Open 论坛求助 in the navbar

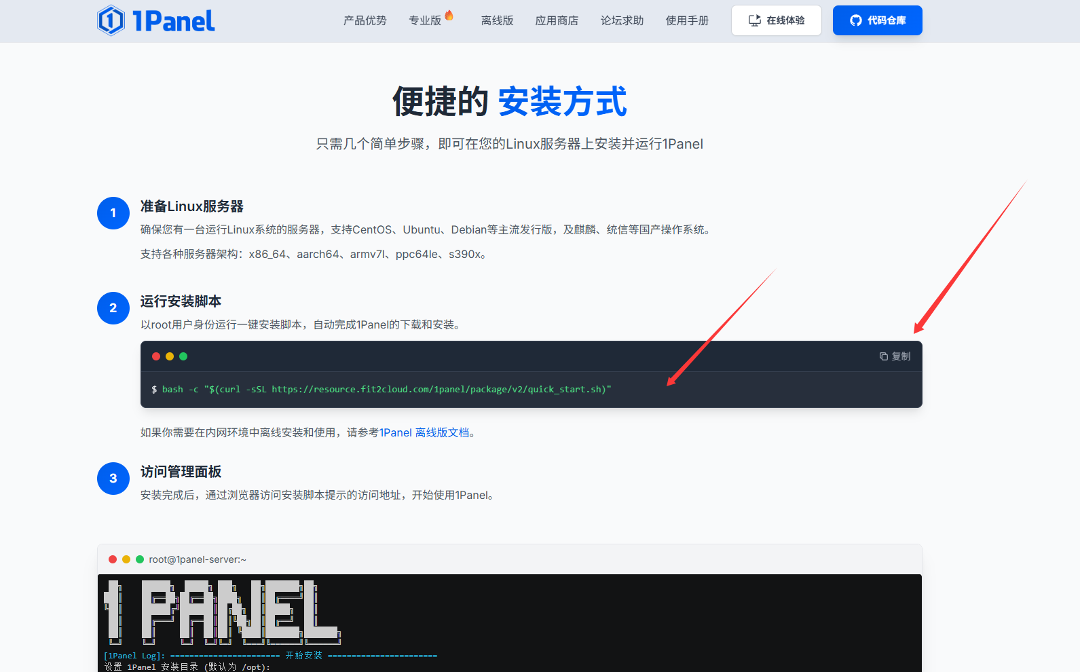pyautogui.click(x=622, y=20)
